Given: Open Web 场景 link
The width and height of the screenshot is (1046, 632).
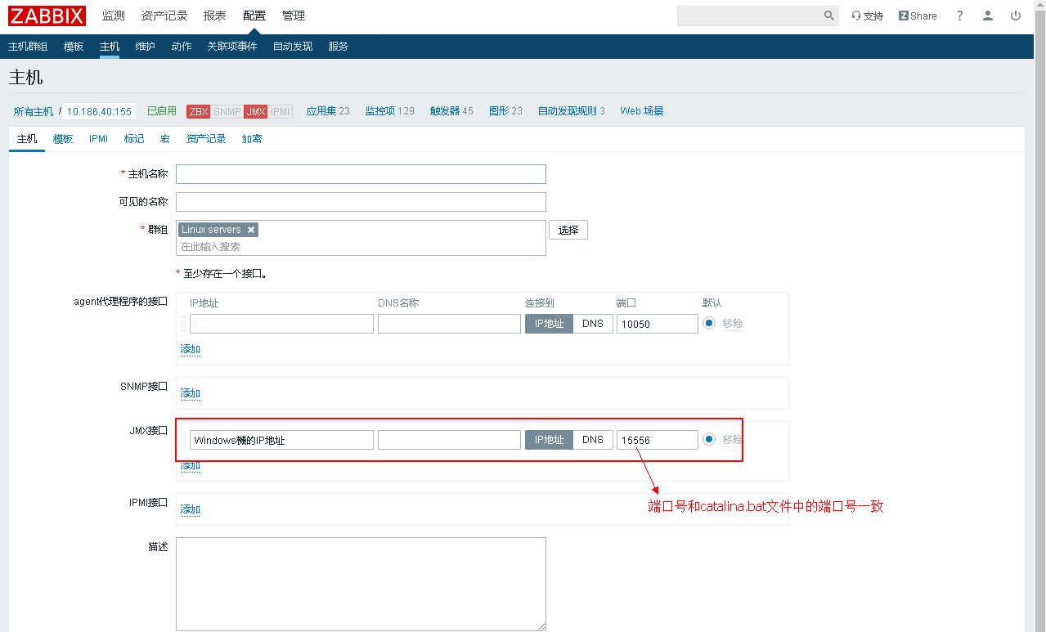Looking at the screenshot, I should [x=642, y=111].
